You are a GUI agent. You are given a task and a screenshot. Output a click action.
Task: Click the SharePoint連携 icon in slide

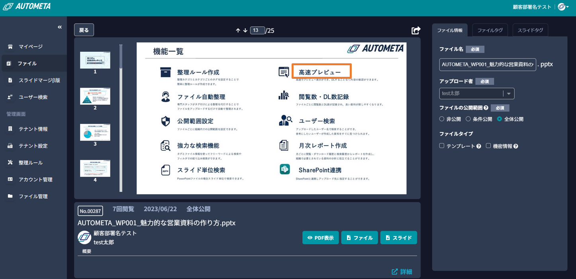pos(285,169)
